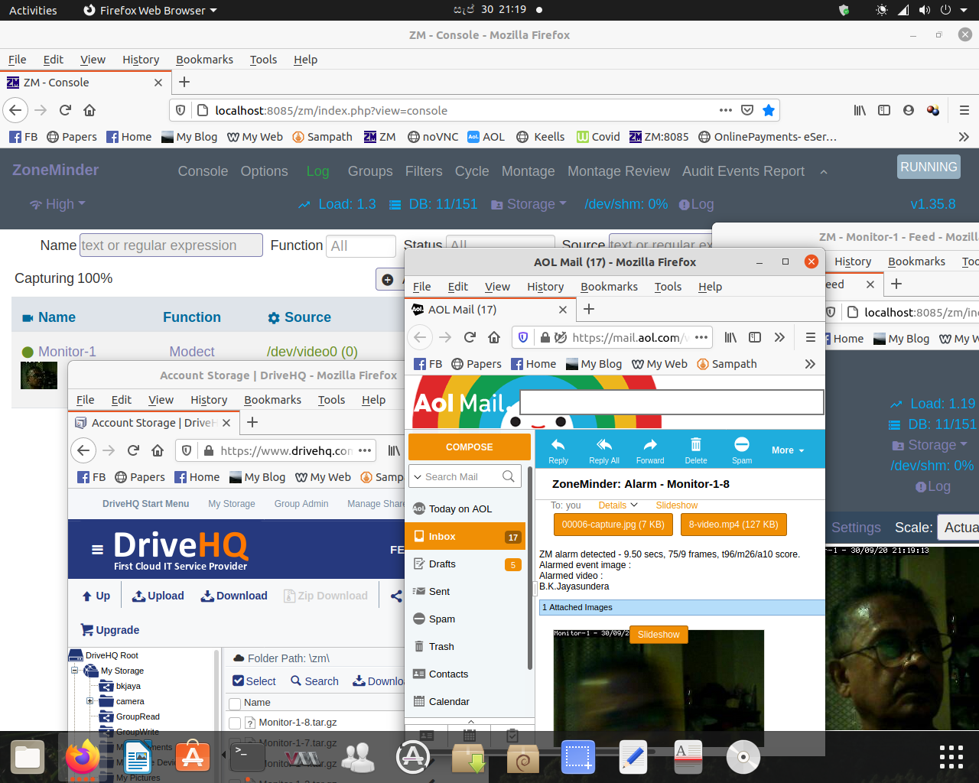Click the Name filter input field

tap(171, 245)
